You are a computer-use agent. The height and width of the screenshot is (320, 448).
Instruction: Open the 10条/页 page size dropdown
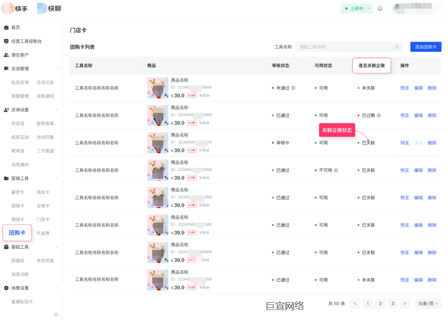[428, 304]
